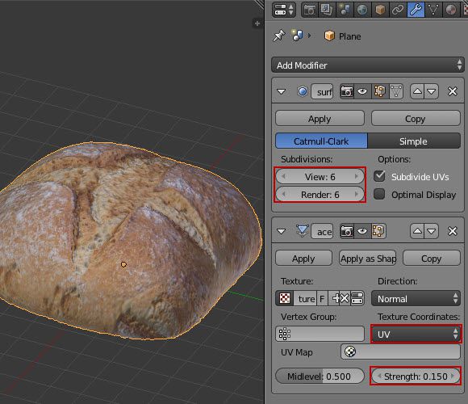Open the Direction Normal dropdown
Viewport: 468px width, 404px height.
click(x=416, y=298)
